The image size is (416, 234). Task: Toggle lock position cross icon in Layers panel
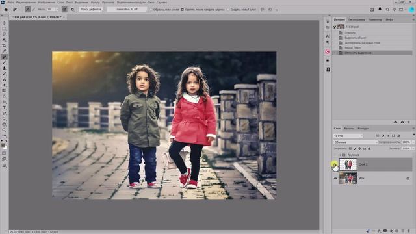point(359,149)
